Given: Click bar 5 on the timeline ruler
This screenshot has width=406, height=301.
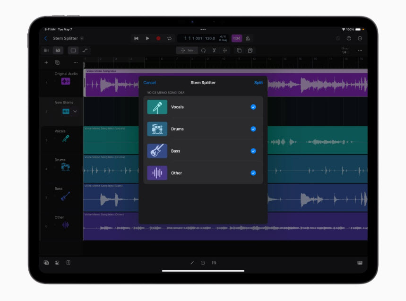Looking at the screenshot, I should click(147, 59).
